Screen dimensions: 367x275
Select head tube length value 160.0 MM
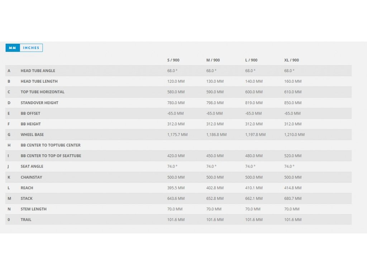pos(293,81)
